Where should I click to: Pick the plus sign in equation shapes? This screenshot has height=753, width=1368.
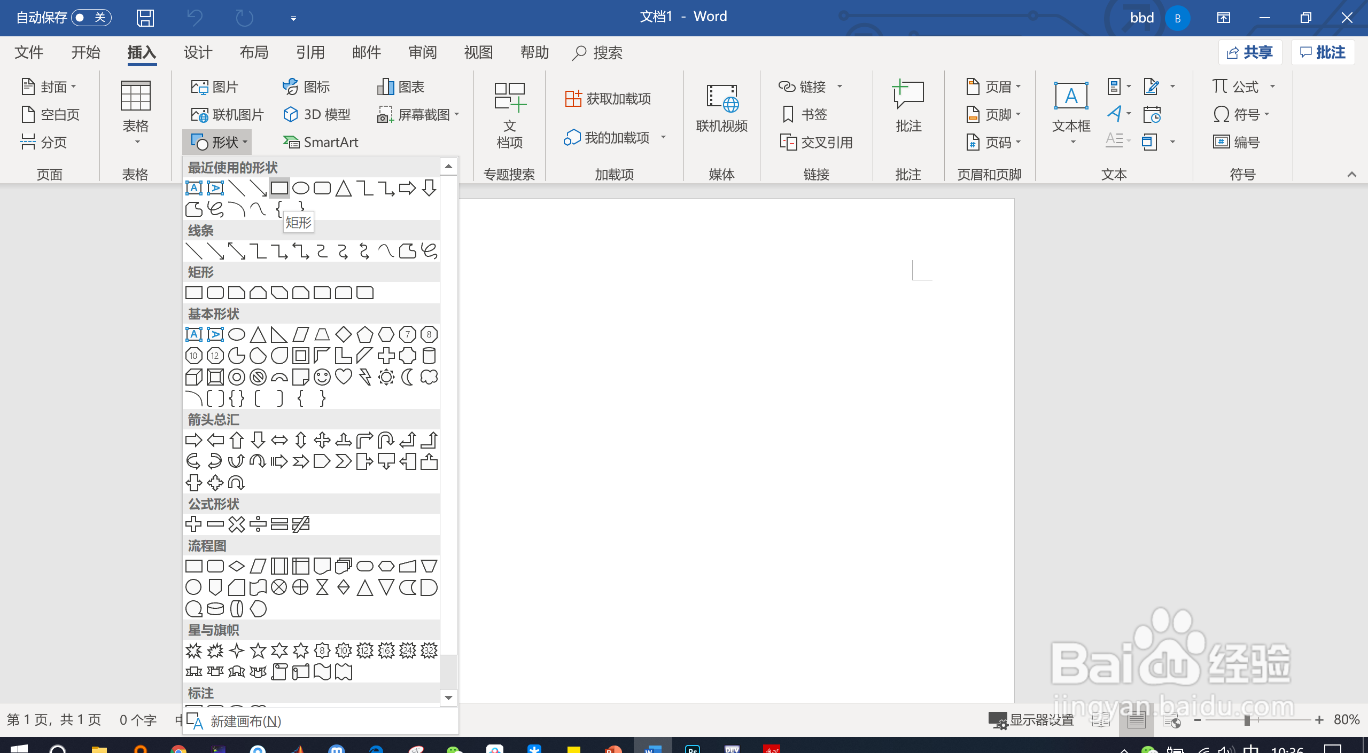click(194, 524)
